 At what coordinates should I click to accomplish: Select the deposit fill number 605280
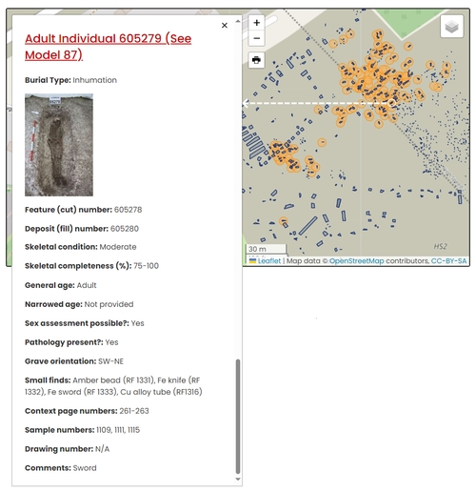(125, 229)
